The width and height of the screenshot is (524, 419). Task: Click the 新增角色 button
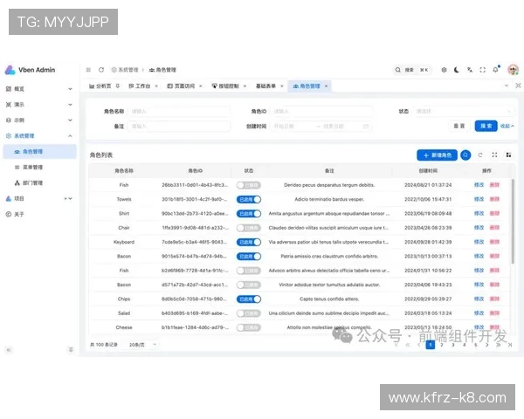click(438, 155)
